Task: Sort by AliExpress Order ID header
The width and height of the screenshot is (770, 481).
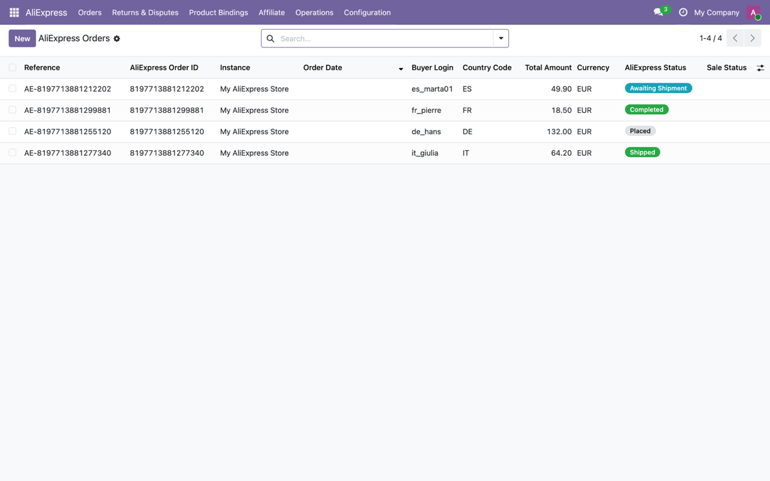Action: pyautogui.click(x=164, y=67)
